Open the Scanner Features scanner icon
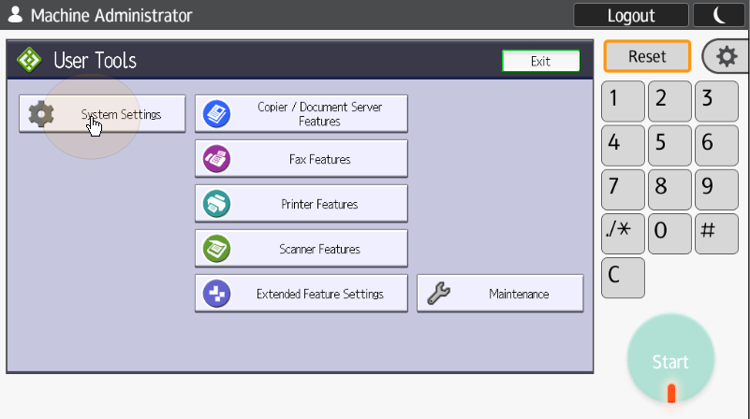This screenshot has height=419, width=750. (216, 249)
